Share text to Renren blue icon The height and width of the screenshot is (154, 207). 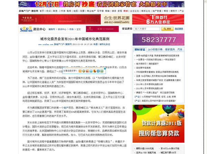click(98, 71)
